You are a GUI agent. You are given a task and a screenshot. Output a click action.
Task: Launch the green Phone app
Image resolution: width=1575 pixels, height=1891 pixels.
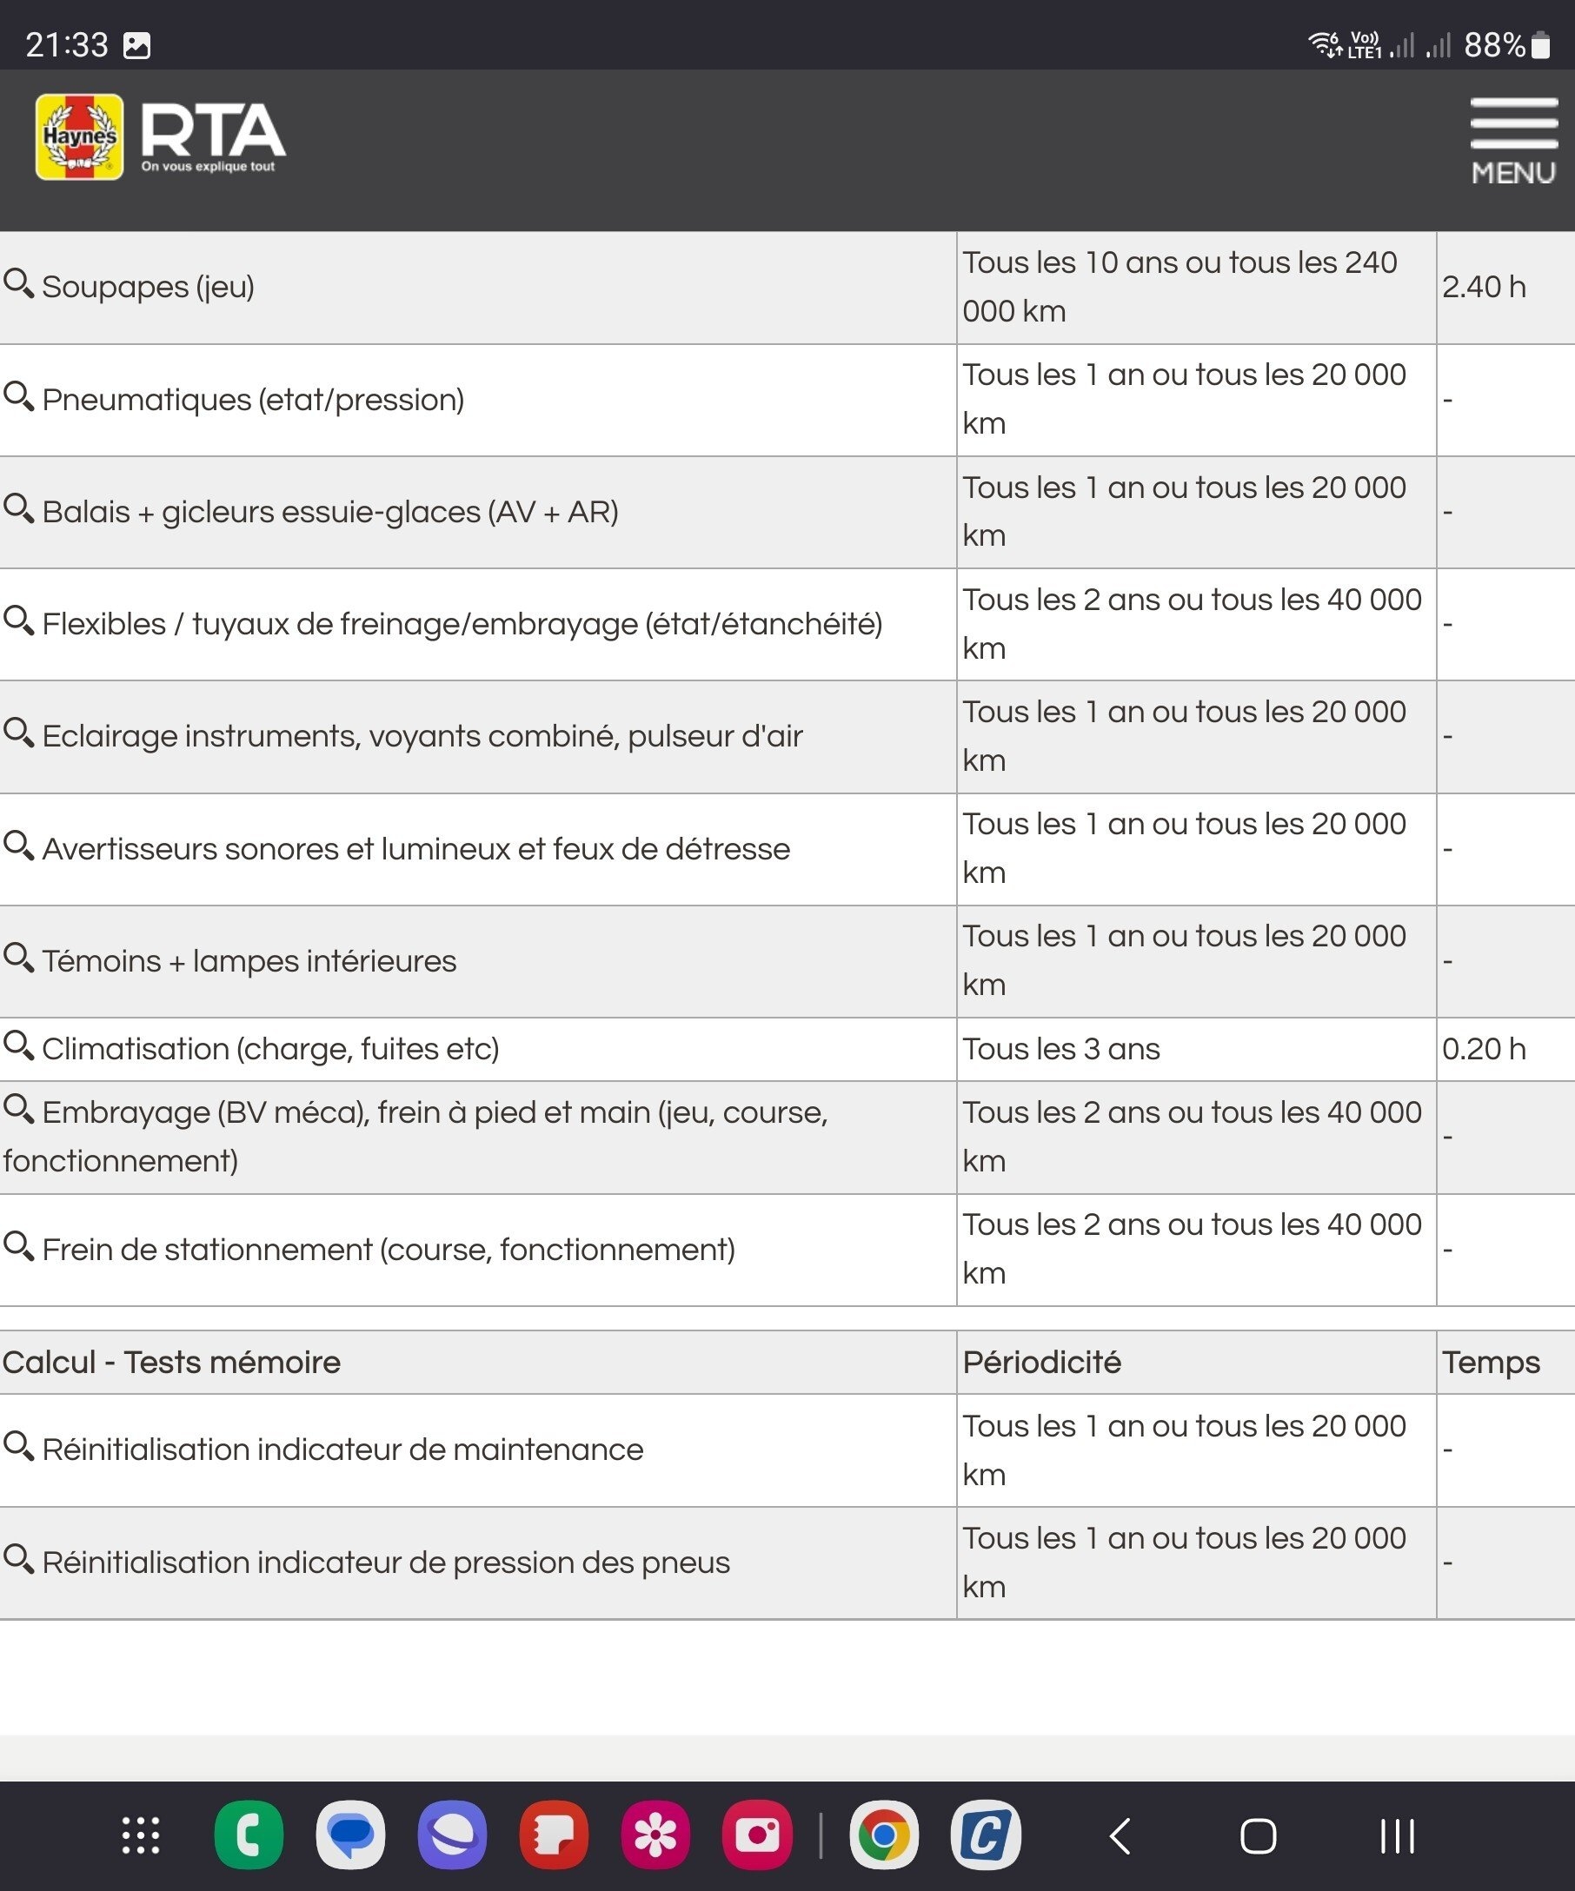coord(249,1835)
